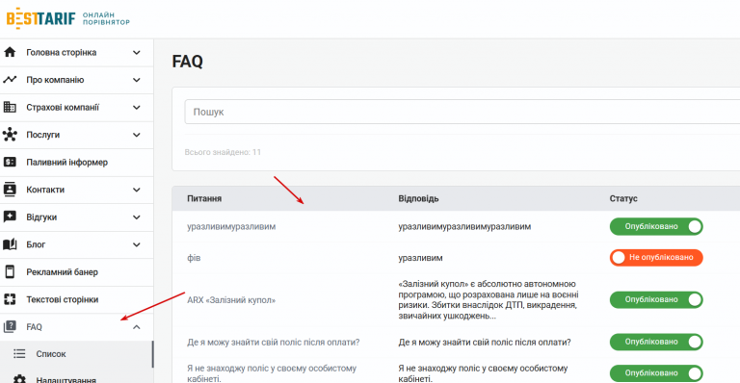The height and width of the screenshot is (383, 740).
Task: Click the Блог book icon
Action: [10, 244]
